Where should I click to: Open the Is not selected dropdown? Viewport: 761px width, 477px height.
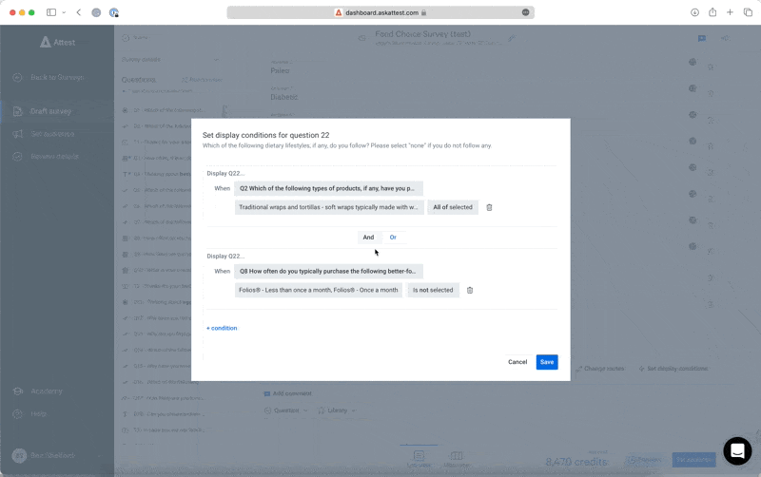[x=433, y=291]
